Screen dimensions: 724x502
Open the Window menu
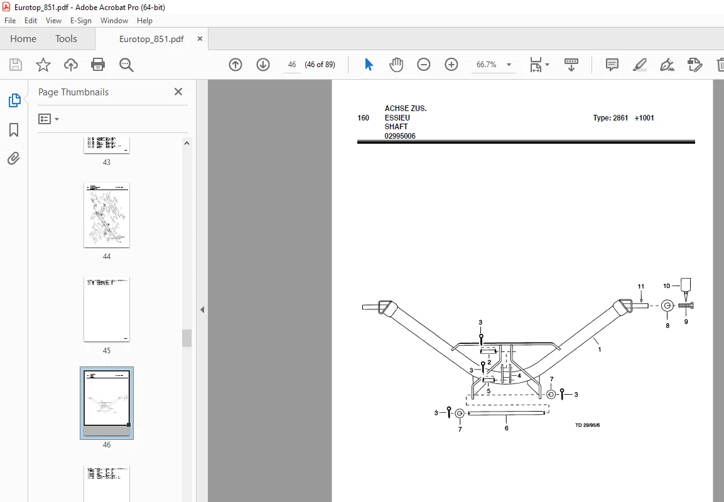[114, 21]
